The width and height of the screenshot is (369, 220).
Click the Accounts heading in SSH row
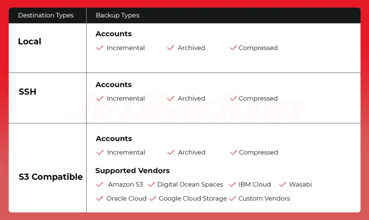tap(113, 85)
